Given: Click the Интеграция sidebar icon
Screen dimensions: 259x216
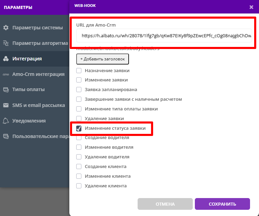Looking at the screenshot, I should (6, 59).
